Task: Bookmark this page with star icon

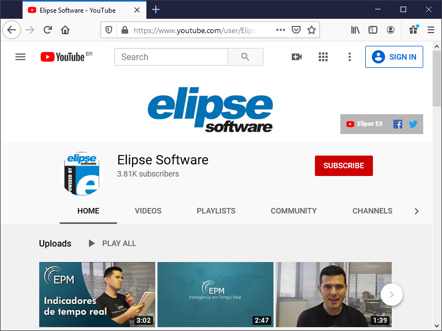Action: click(x=312, y=30)
